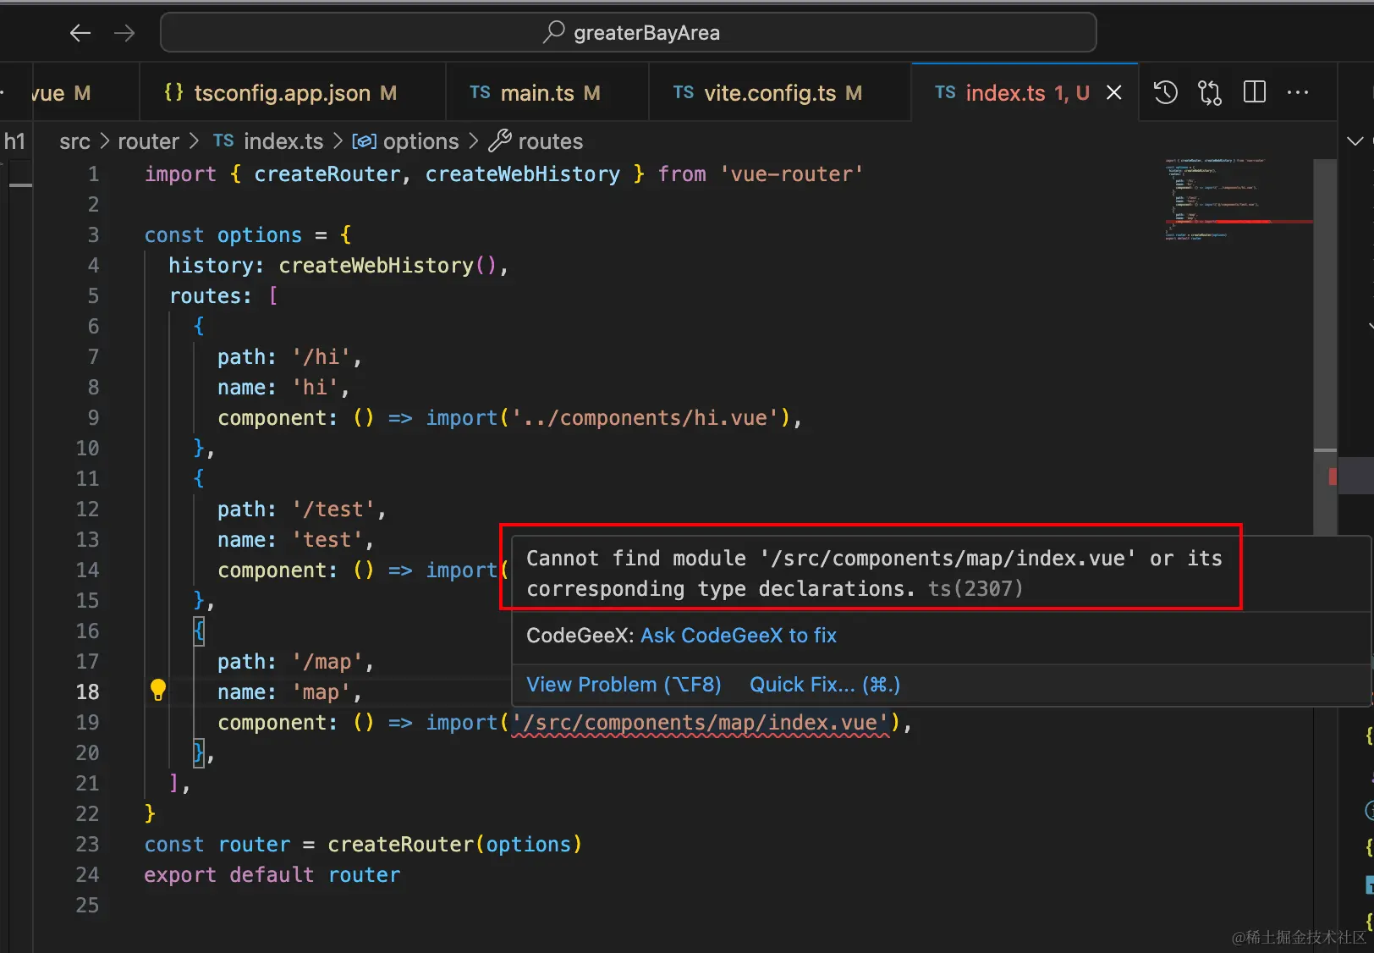Select index.ts in the breadcrumb
This screenshot has height=953, width=1374.
[268, 141]
